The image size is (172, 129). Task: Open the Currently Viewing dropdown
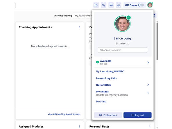pos(83,16)
